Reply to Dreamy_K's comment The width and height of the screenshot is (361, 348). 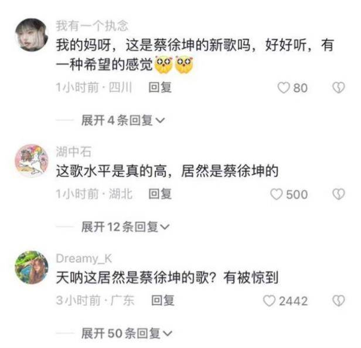163,300
